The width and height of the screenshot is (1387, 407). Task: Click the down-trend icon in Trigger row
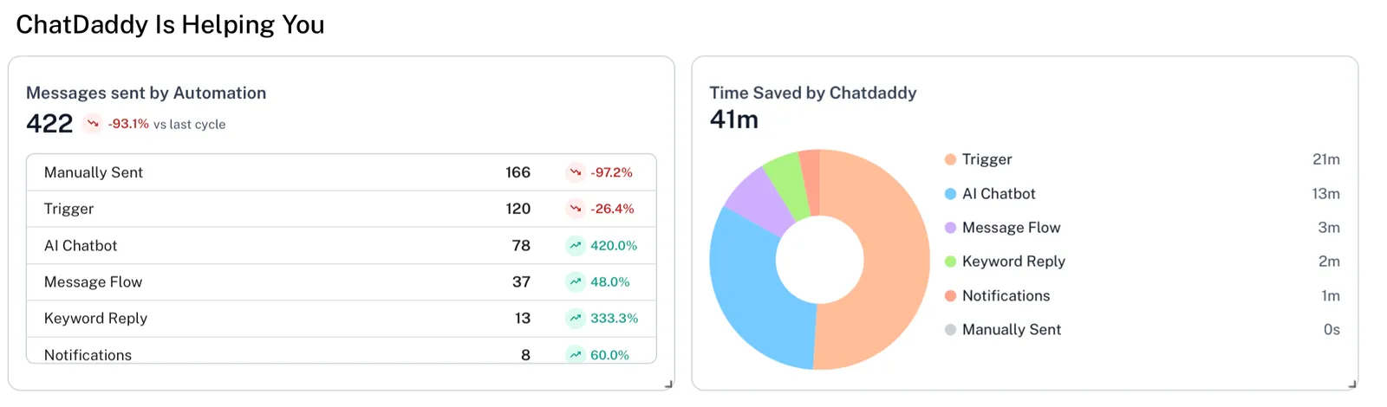pos(576,209)
